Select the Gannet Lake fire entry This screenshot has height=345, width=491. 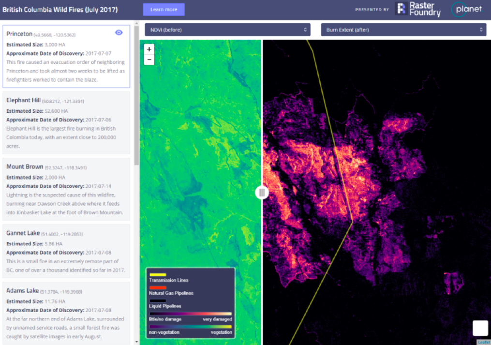click(66, 251)
